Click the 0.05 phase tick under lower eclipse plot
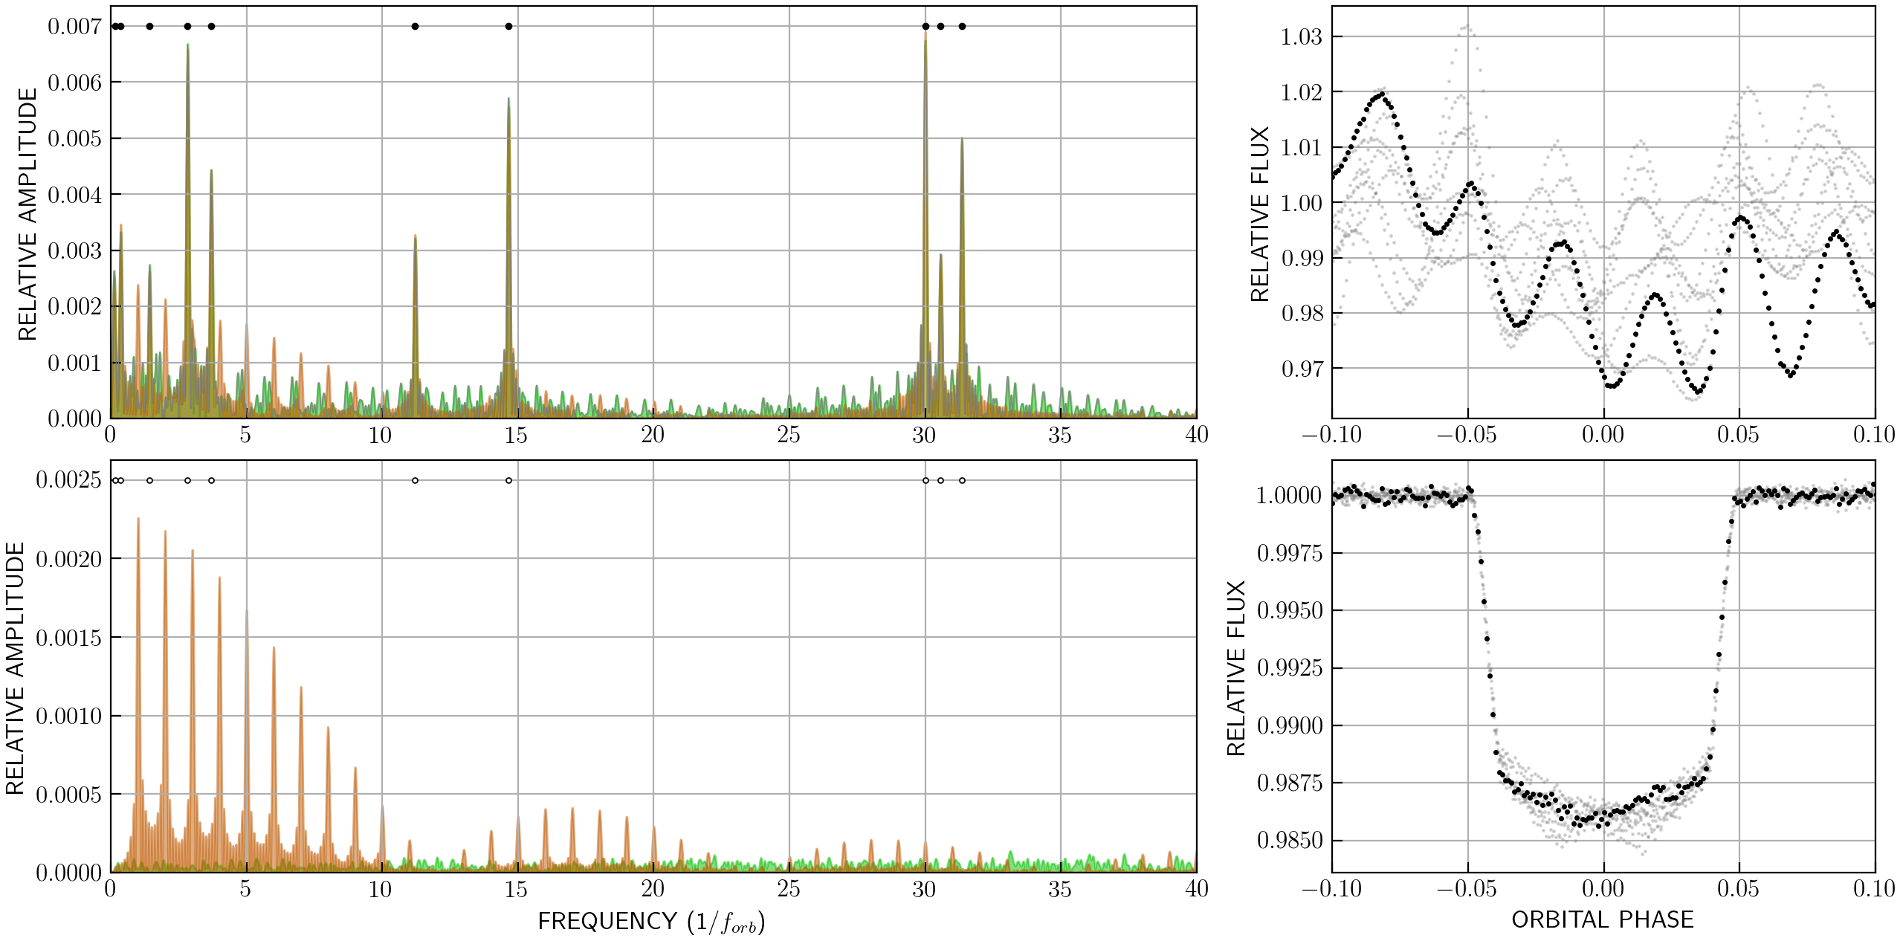The height and width of the screenshot is (941, 1903). (x=1738, y=889)
